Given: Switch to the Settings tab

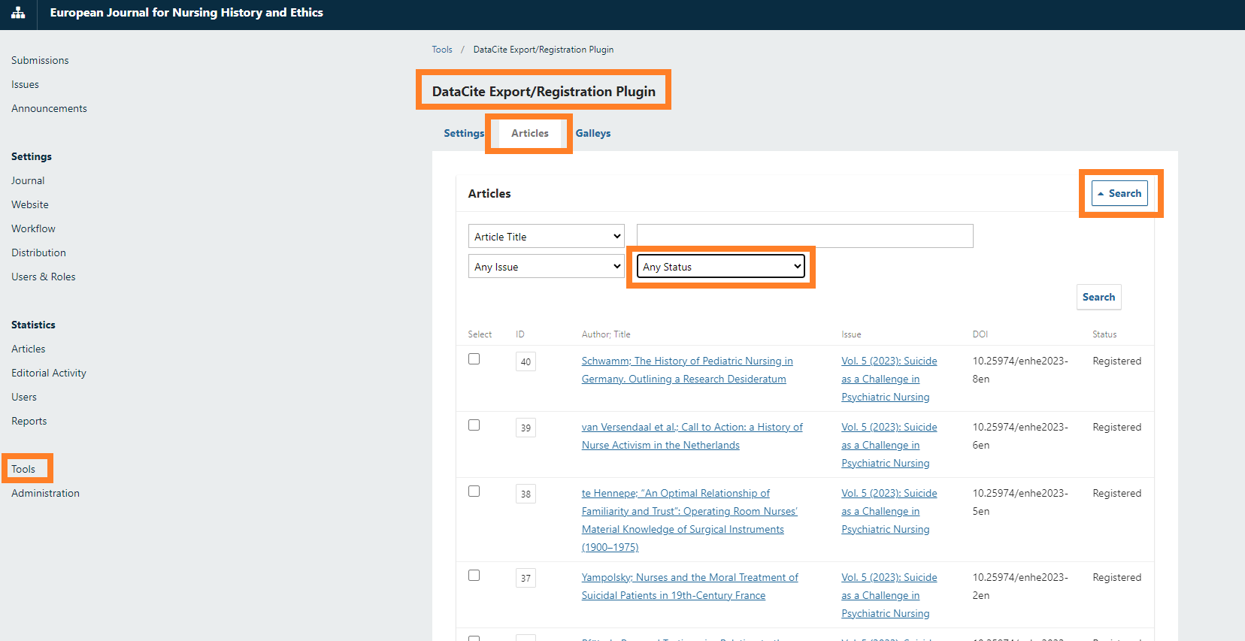Looking at the screenshot, I should coord(463,133).
